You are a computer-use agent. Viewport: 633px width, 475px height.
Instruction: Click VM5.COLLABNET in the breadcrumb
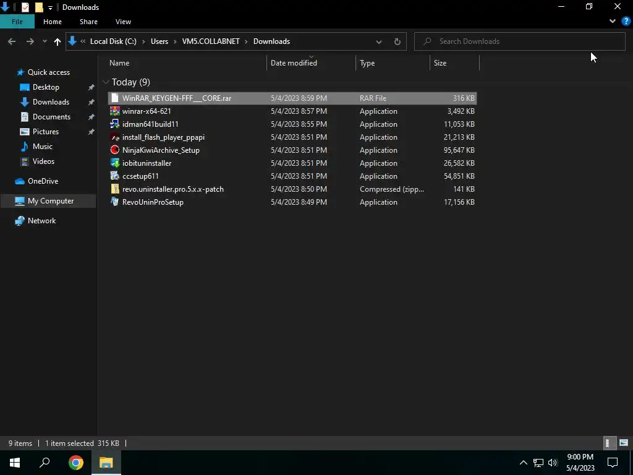tap(211, 41)
